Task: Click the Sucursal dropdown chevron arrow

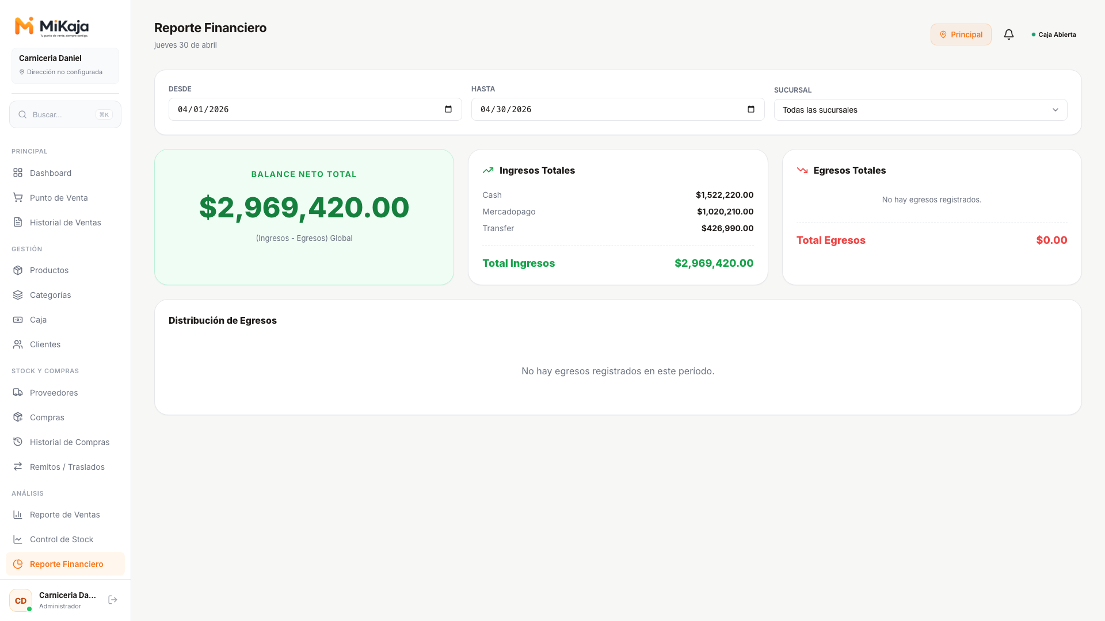Action: [1056, 110]
